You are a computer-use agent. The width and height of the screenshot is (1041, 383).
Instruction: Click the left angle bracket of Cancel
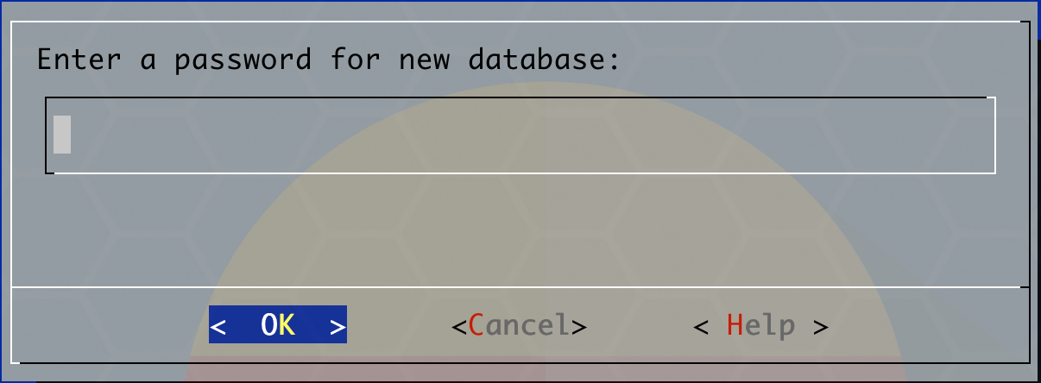[459, 326]
